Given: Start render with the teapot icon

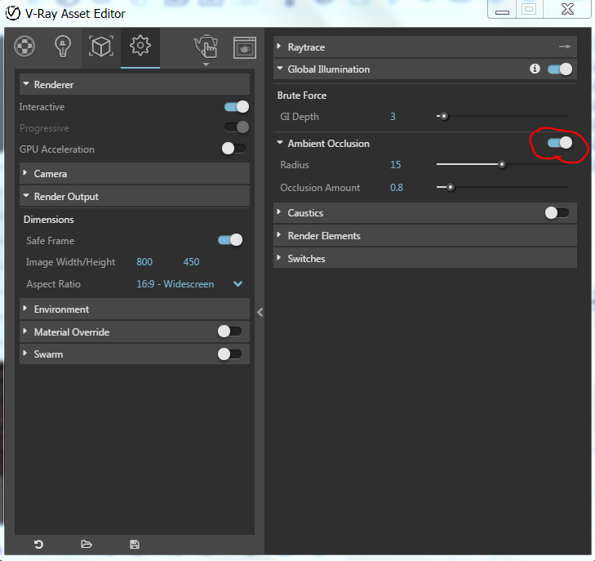Looking at the screenshot, I should (x=206, y=47).
